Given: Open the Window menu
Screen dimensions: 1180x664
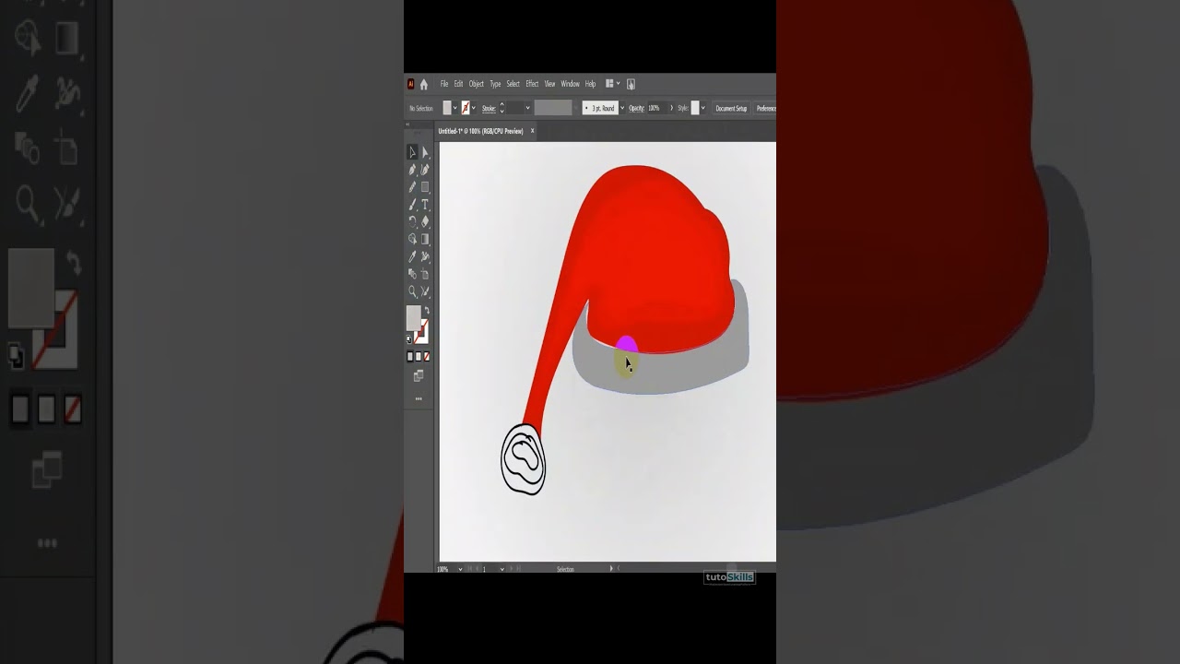Looking at the screenshot, I should coord(570,84).
